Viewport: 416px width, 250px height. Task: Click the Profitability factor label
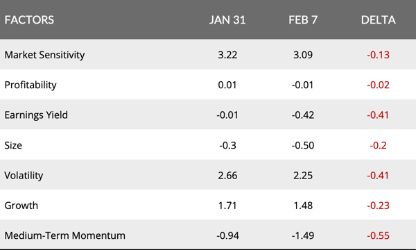31,85
